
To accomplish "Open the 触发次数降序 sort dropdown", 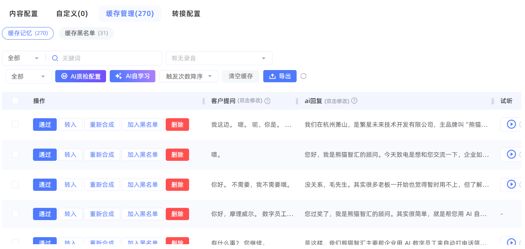I will 189,76.
